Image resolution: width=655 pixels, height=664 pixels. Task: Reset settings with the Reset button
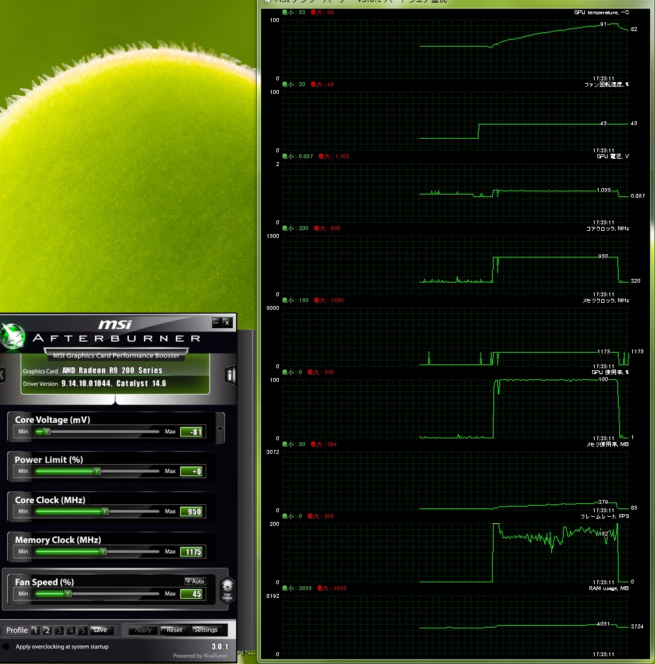click(174, 630)
